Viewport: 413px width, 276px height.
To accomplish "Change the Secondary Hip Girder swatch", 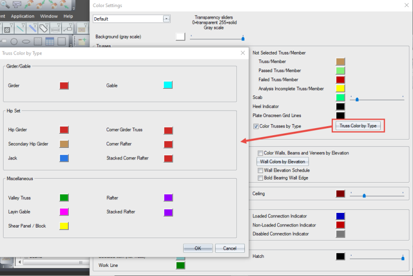I will tap(64, 144).
